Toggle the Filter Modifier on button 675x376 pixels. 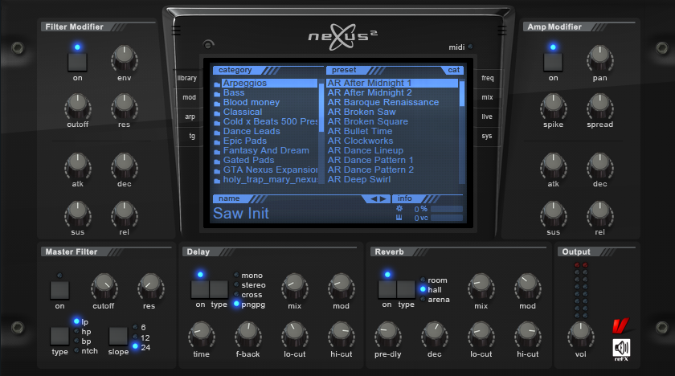click(77, 60)
